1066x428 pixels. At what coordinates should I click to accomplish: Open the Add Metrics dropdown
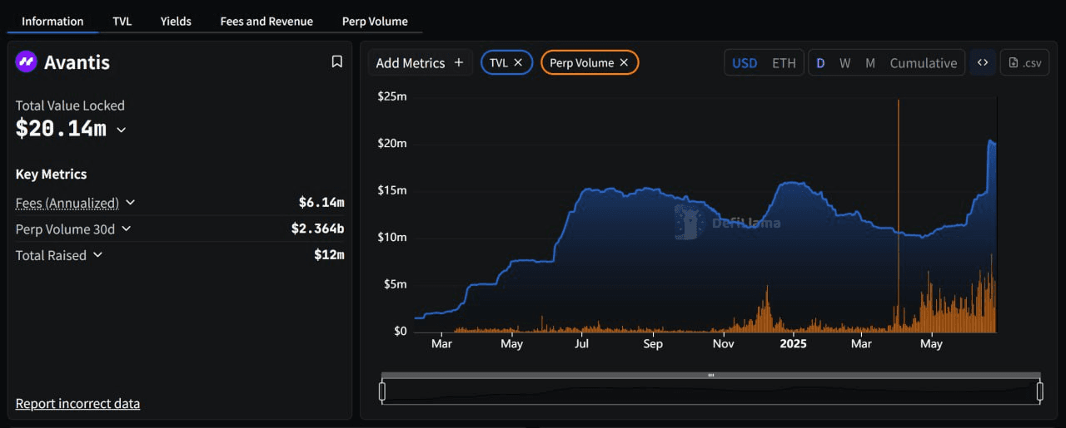tap(421, 62)
